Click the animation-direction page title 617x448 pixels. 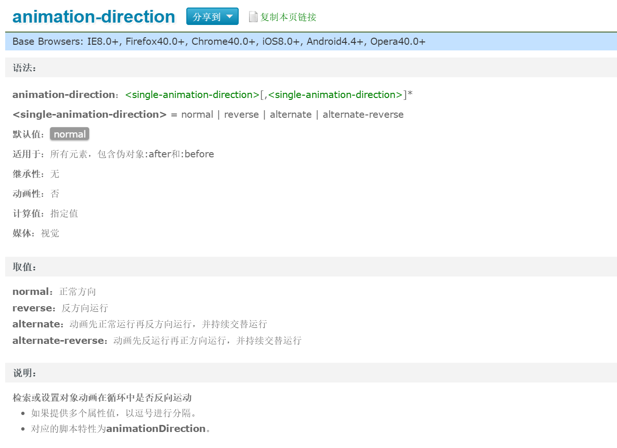(x=94, y=16)
